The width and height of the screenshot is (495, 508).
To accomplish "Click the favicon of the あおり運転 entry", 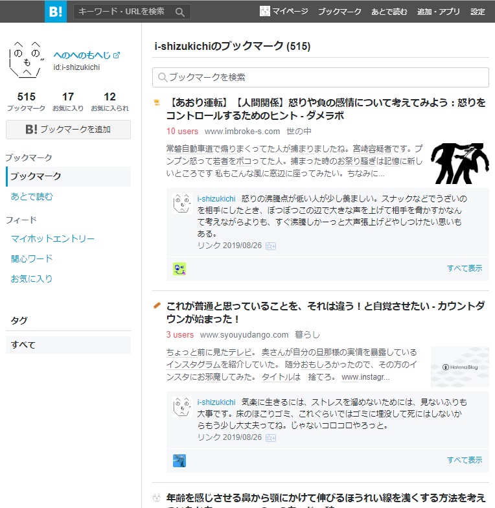I will pyautogui.click(x=157, y=102).
